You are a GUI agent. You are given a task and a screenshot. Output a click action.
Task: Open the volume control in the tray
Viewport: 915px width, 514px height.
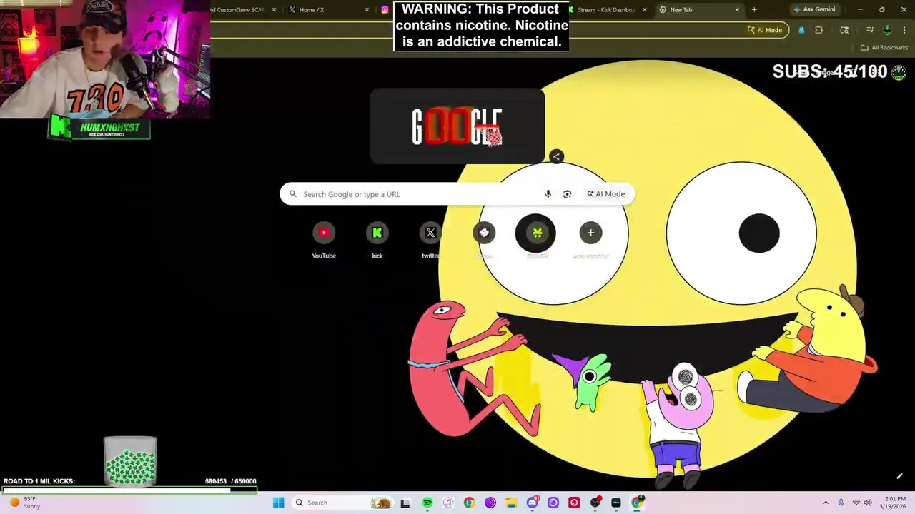point(868,503)
